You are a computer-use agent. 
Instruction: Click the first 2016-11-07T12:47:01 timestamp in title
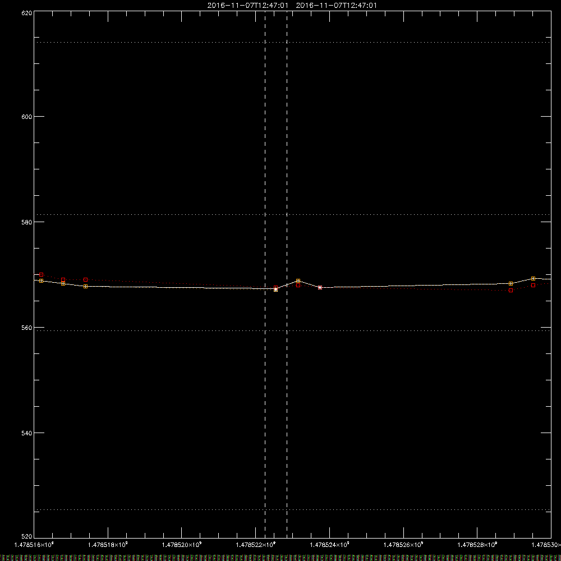(247, 6)
